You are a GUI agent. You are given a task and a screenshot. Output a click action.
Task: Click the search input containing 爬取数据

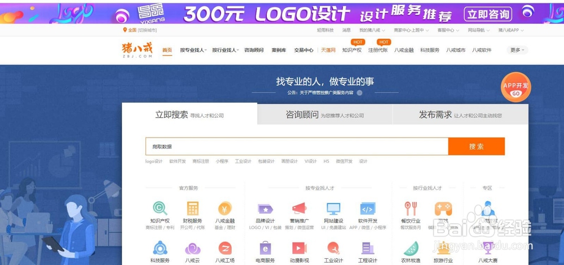(x=297, y=147)
